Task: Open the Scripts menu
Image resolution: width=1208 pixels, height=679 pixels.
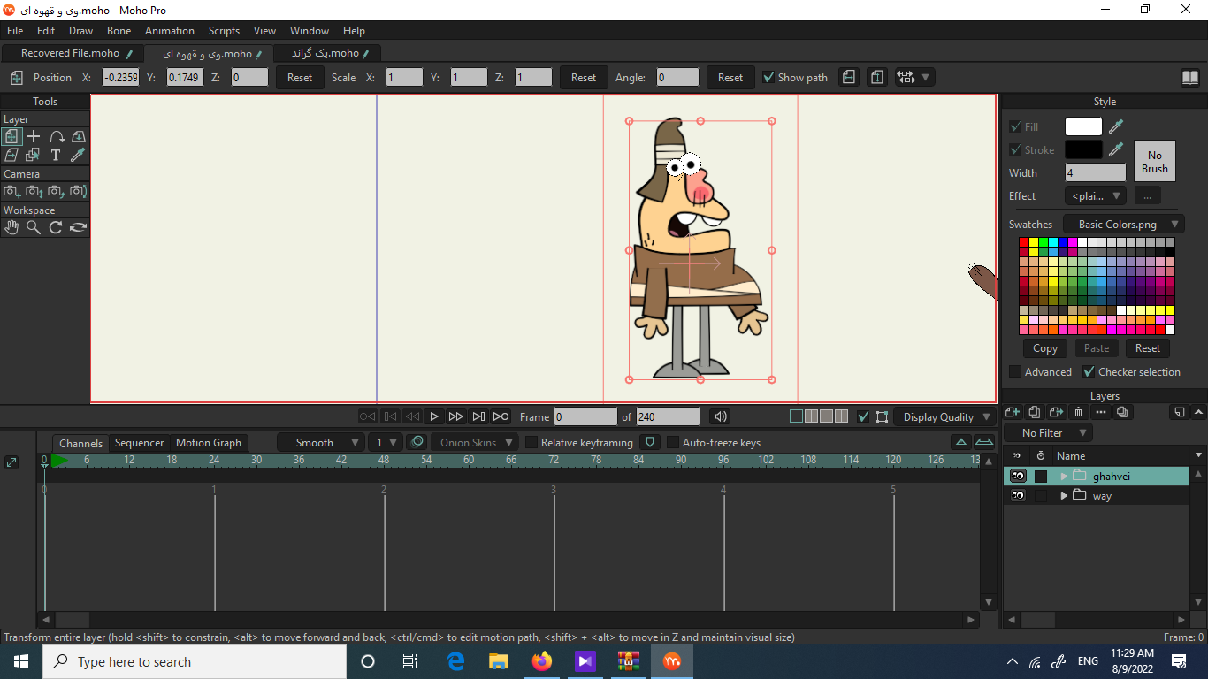Action: tap(224, 31)
